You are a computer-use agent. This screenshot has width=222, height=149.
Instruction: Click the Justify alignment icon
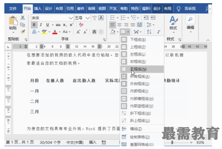(133, 25)
